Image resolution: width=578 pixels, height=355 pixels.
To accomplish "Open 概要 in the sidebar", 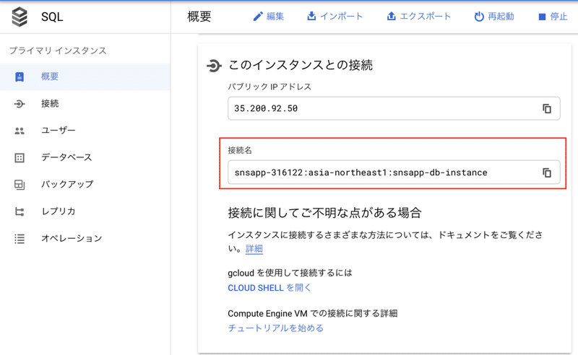I will (x=85, y=76).
